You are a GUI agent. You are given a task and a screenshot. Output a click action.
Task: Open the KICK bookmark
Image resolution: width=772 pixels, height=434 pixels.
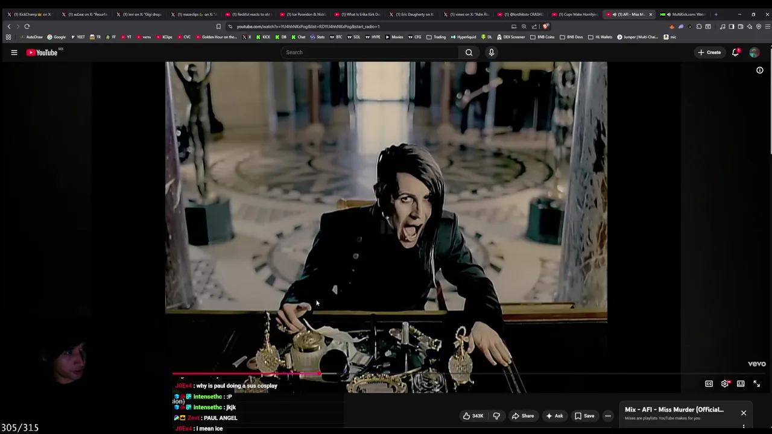coord(264,37)
